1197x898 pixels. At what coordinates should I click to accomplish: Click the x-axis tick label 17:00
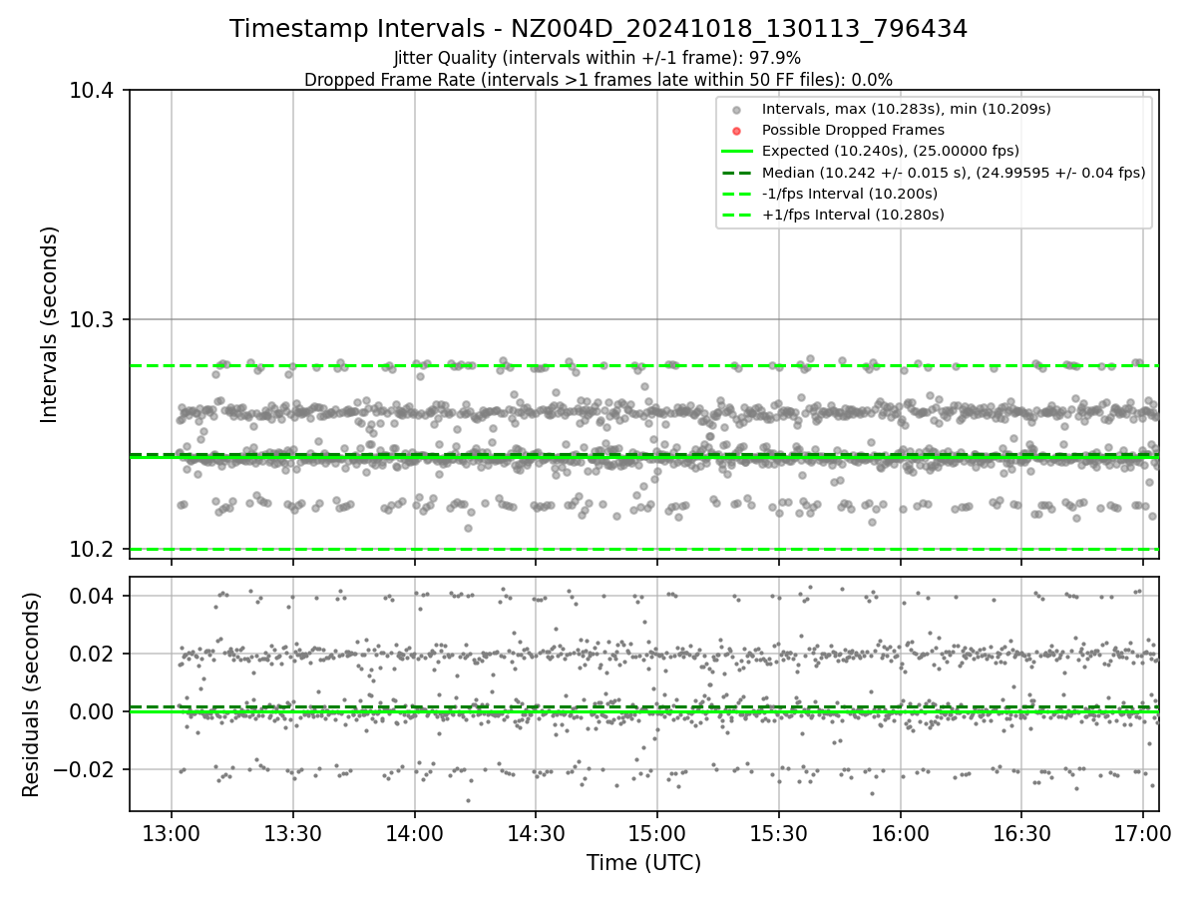[x=1143, y=832]
